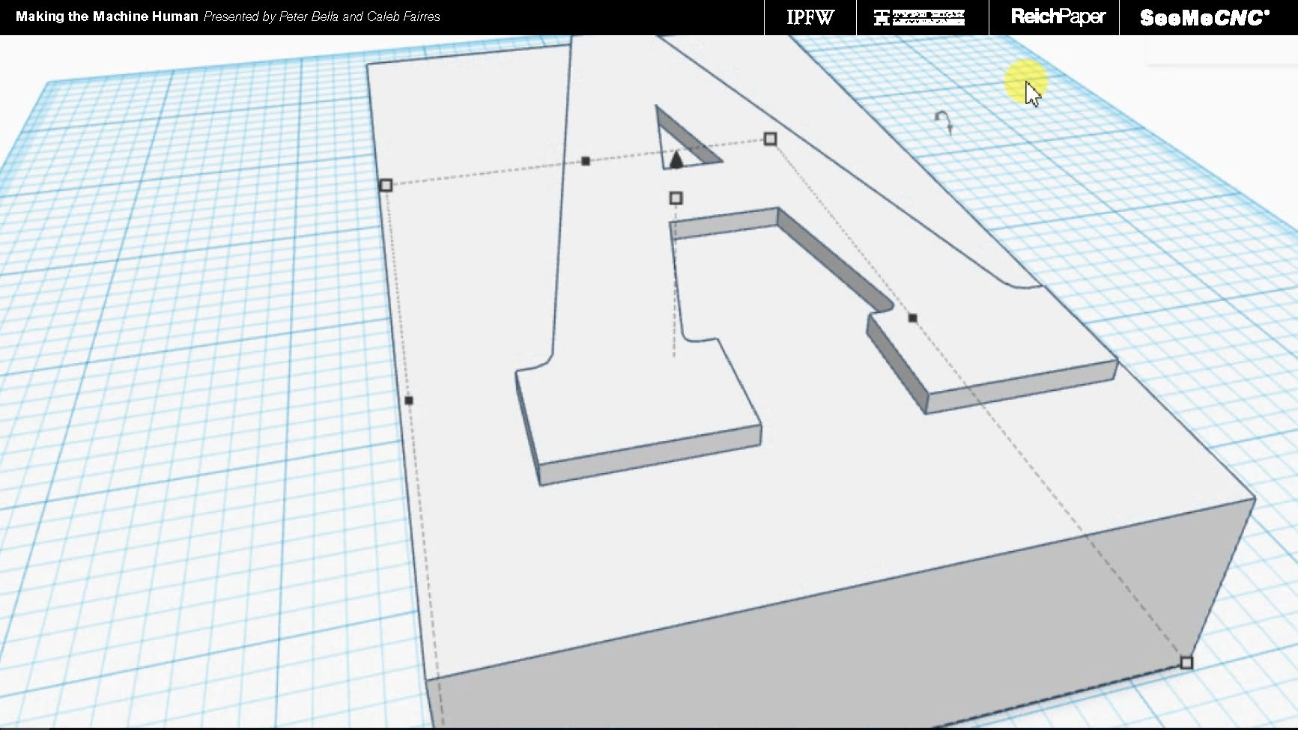Viewport: 1298px width, 730px height.
Task: Click the black midpoint handle on the right dashed edge
Action: tap(912, 318)
